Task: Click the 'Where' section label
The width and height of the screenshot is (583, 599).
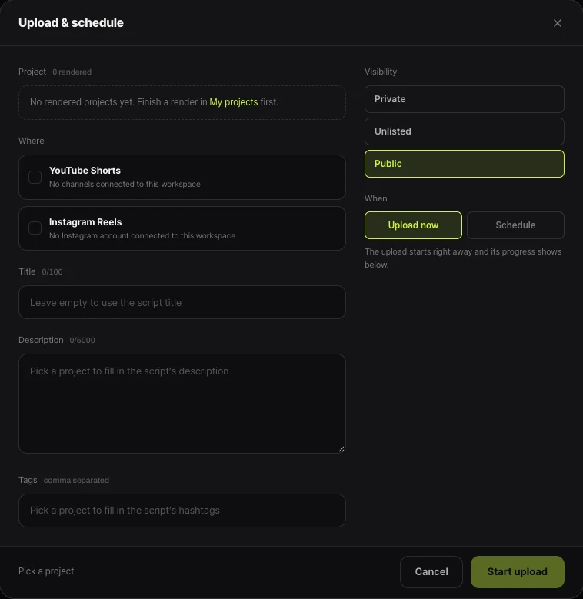Action: point(32,141)
